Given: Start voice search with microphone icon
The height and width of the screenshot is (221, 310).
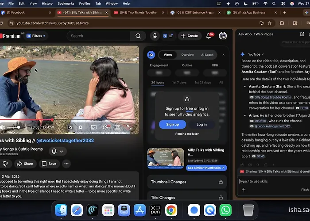Looking at the screenshot, I should pos(155,36).
